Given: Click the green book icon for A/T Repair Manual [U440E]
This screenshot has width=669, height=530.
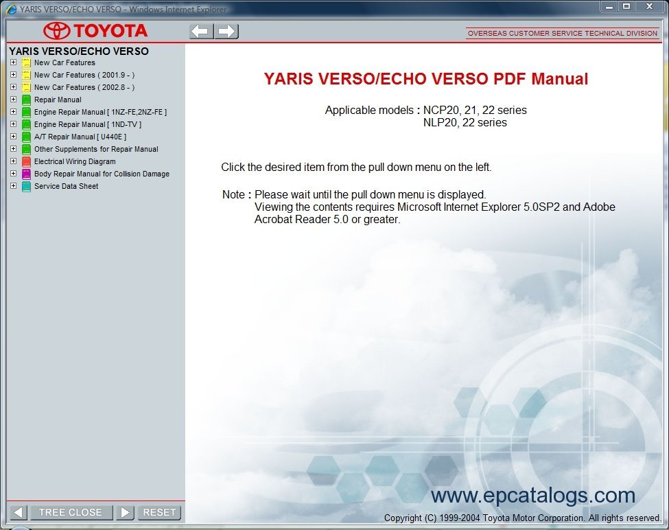Looking at the screenshot, I should 26,137.
